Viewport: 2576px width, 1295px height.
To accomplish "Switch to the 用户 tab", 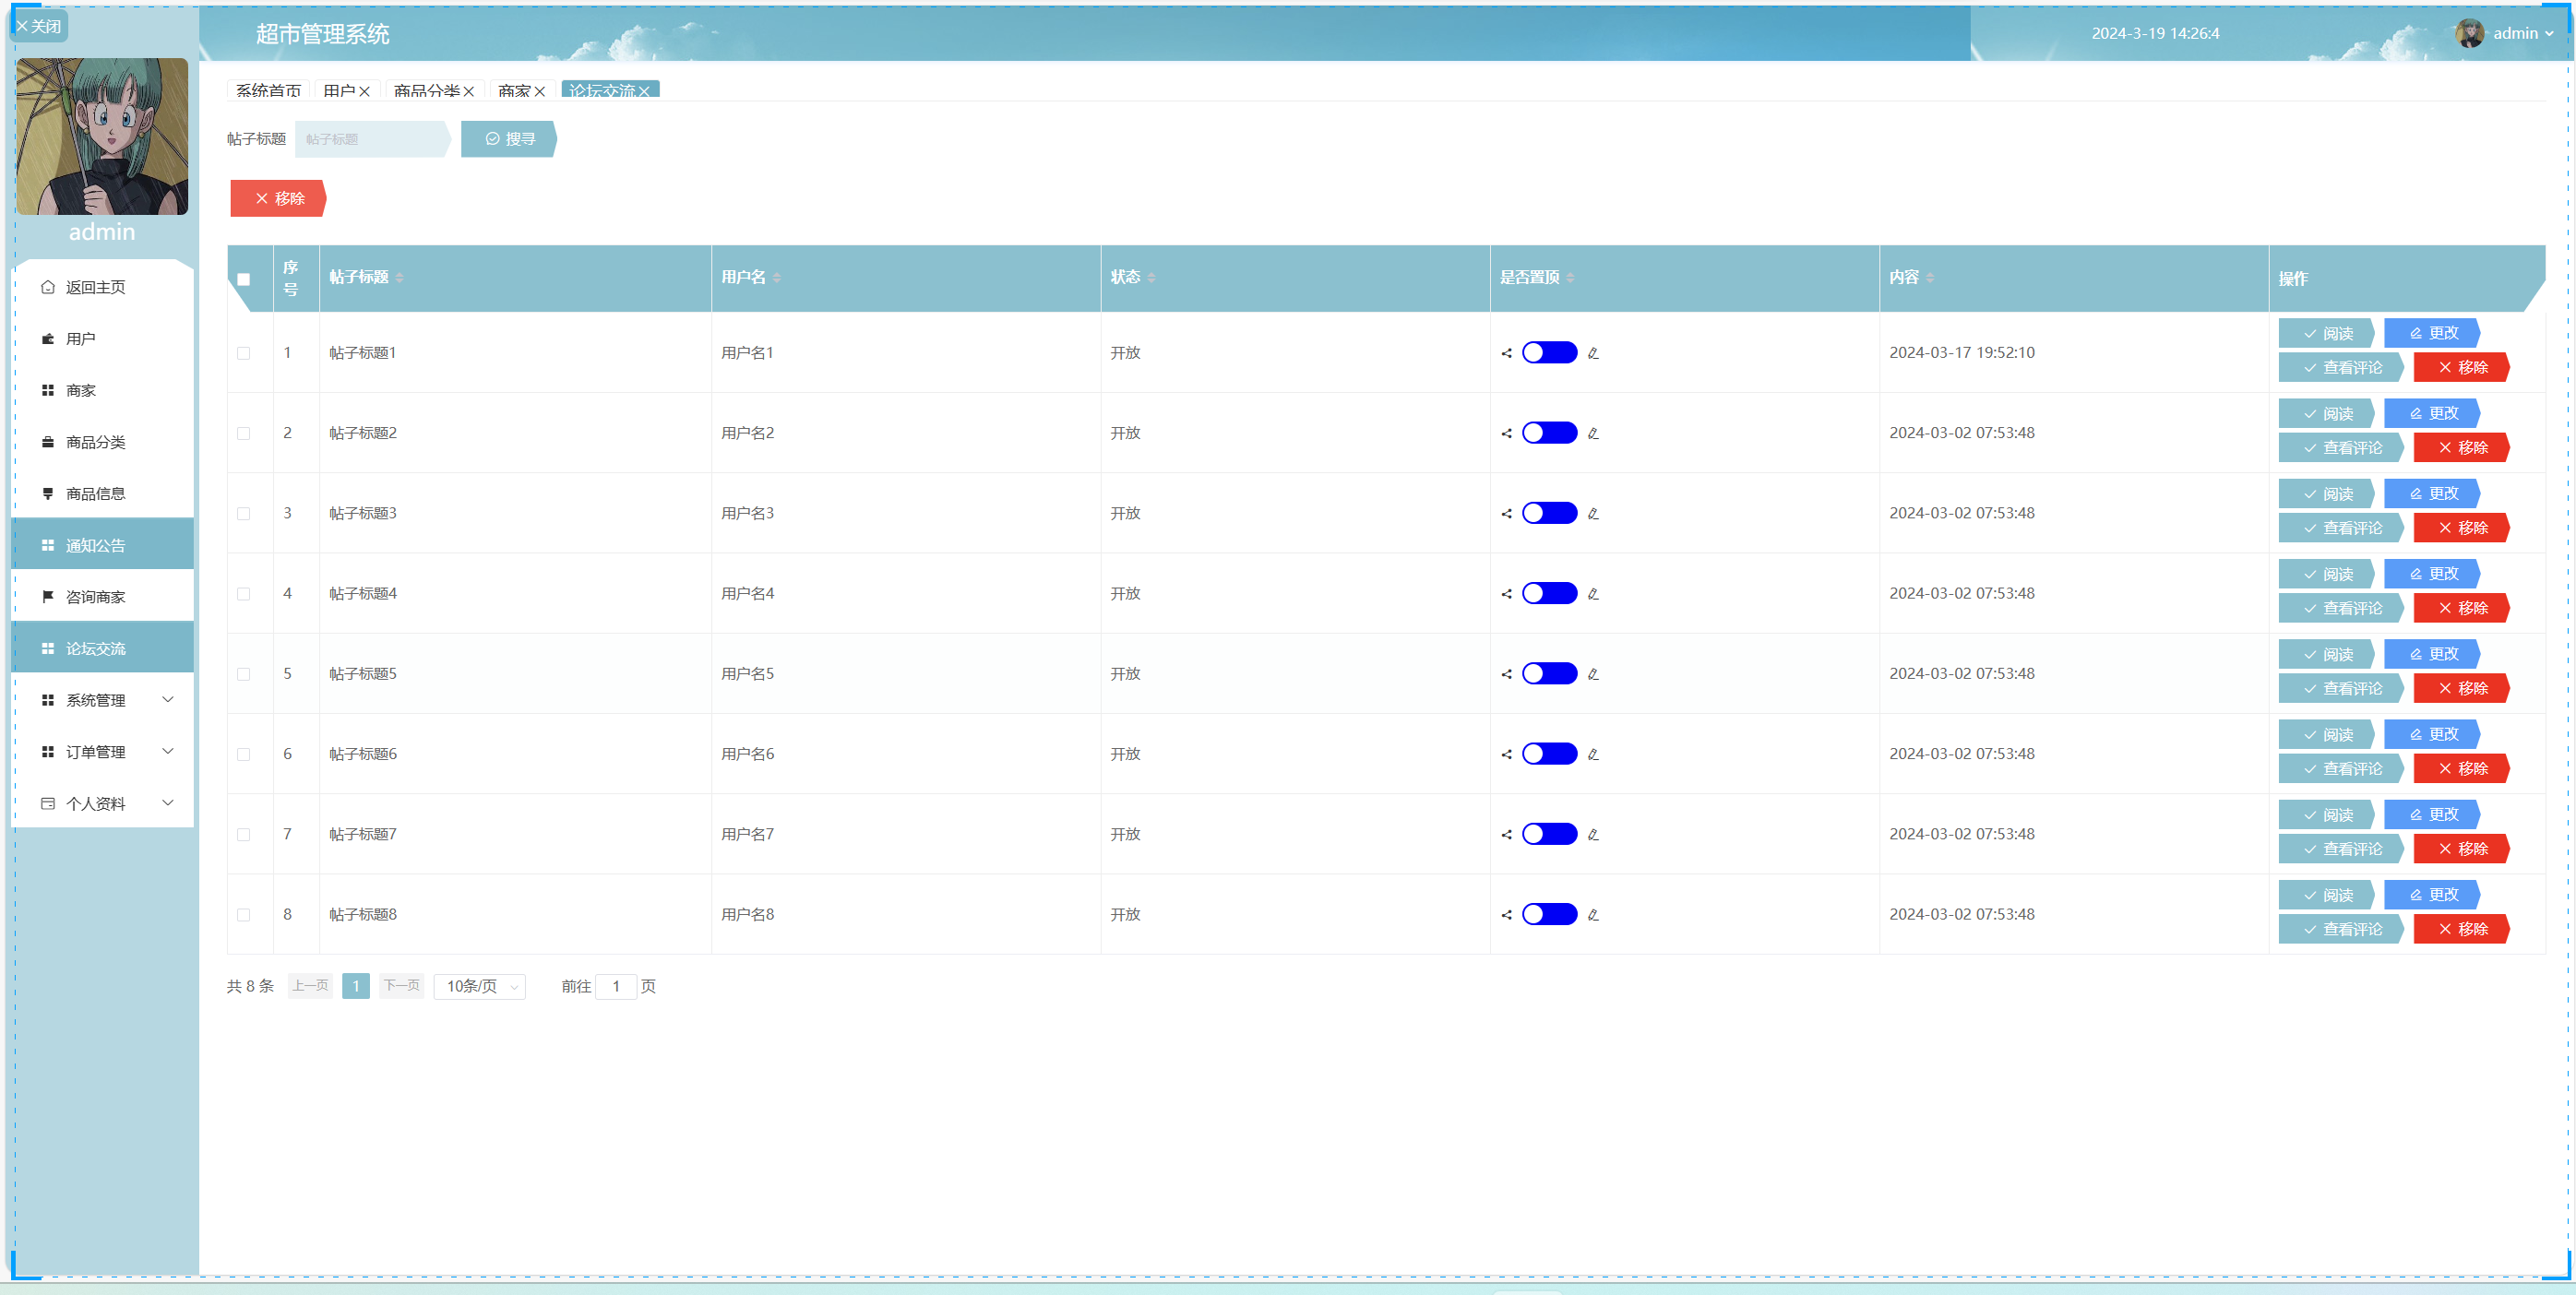I will [339, 91].
